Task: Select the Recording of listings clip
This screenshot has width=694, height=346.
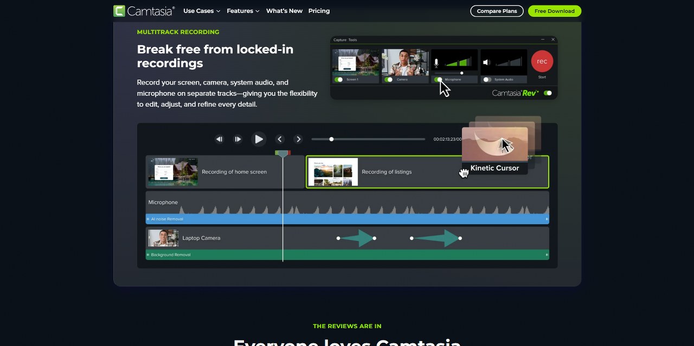Action: pos(427,172)
